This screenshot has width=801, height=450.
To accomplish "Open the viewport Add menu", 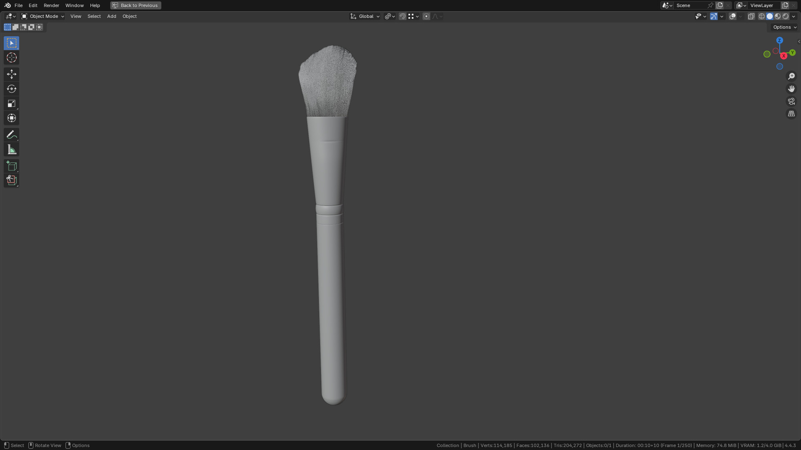I will coord(112,16).
